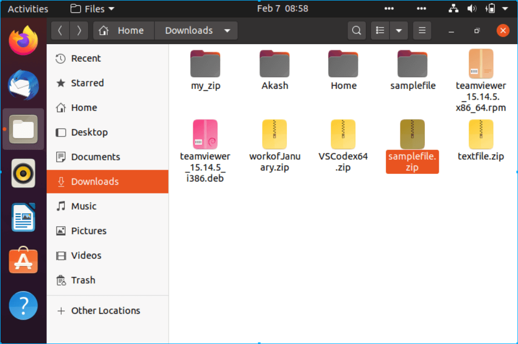Go forward with the right arrow

pyautogui.click(x=79, y=31)
